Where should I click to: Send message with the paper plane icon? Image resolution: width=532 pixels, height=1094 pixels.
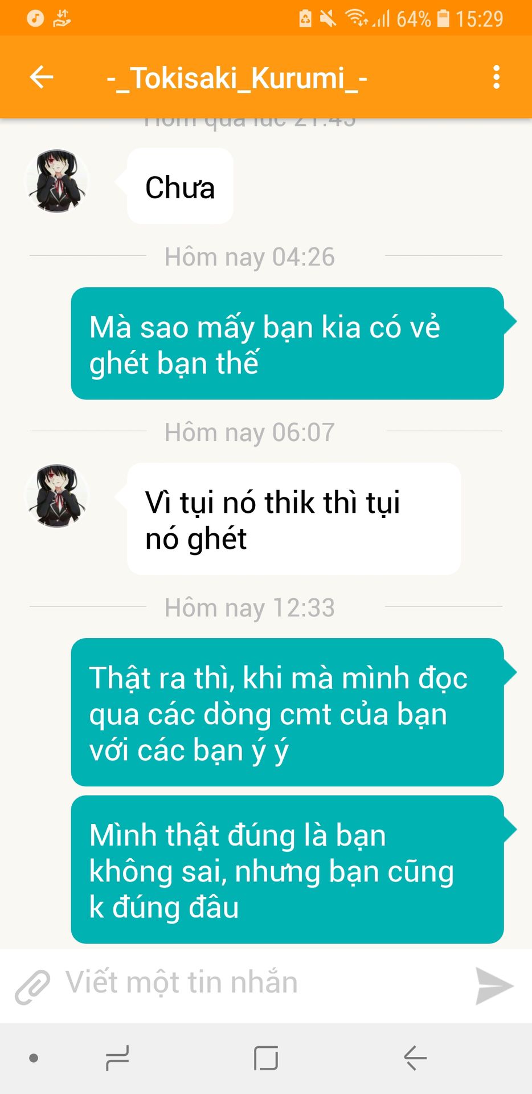tap(494, 986)
